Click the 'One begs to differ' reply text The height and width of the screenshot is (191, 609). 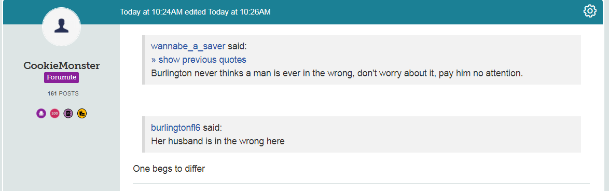(x=169, y=169)
